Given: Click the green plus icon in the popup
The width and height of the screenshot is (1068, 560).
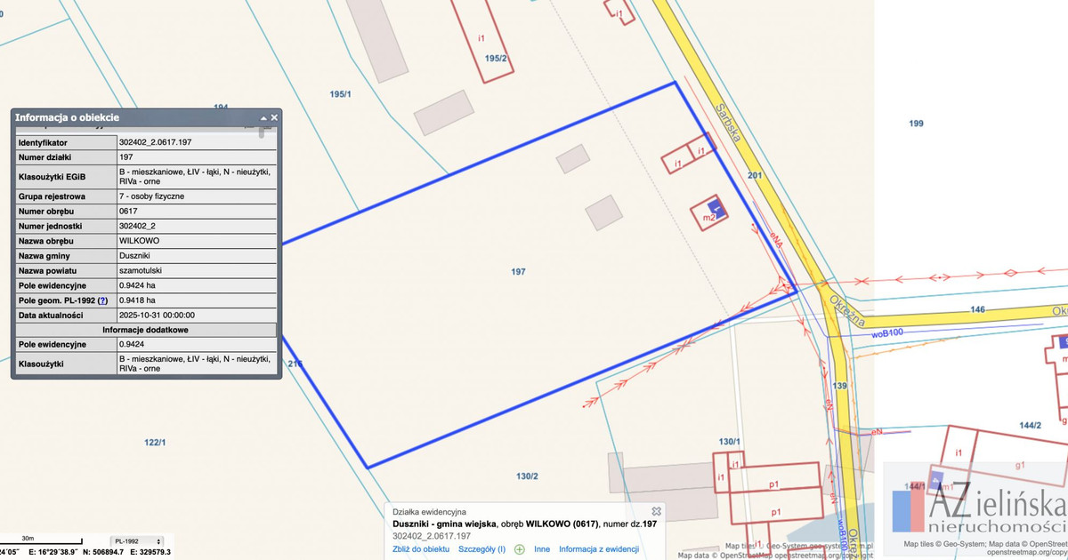Looking at the screenshot, I should 520,549.
